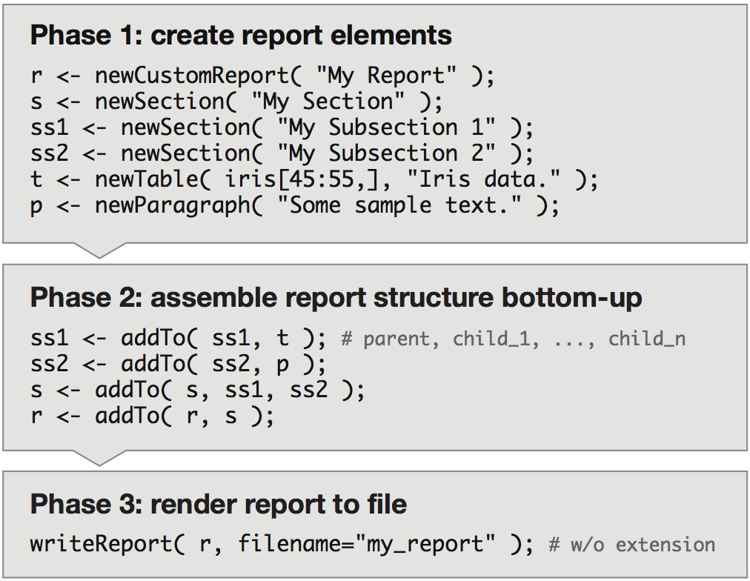
Task: Click the "Phase 3: render report to file" heading
Action: pyautogui.click(x=219, y=505)
